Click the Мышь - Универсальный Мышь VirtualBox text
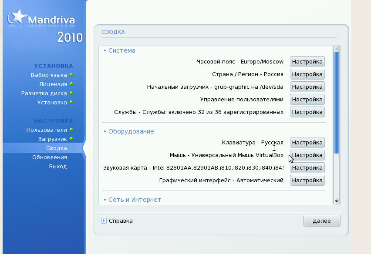This screenshot has width=371, height=254. pyautogui.click(x=226, y=155)
